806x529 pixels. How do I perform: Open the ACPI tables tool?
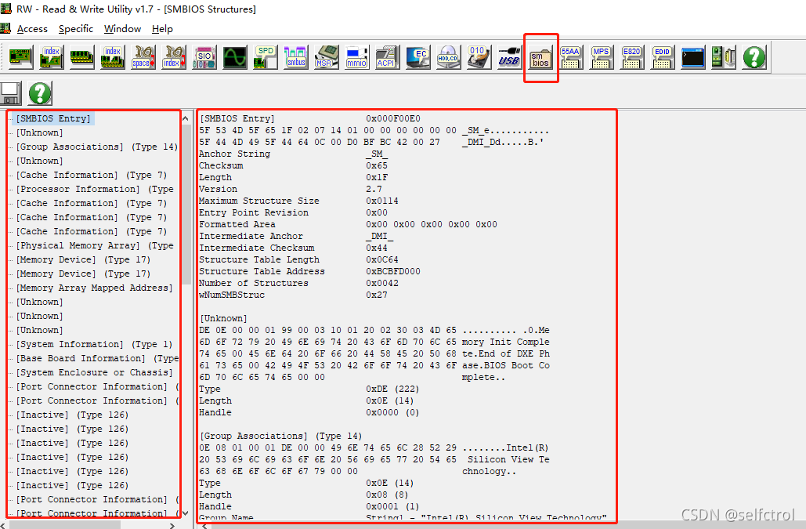click(x=388, y=57)
